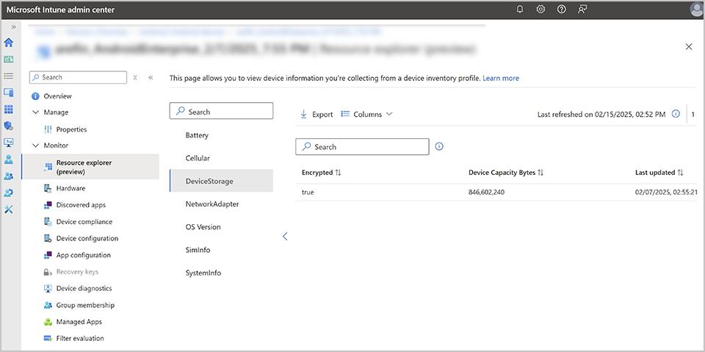This screenshot has height=352, width=705.
Task: Open the feedback icon in header
Action: tap(582, 10)
